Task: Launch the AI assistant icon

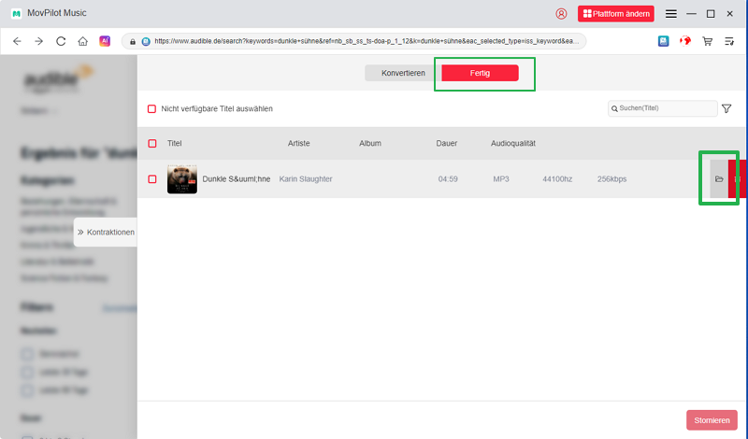Action: pyautogui.click(x=105, y=41)
